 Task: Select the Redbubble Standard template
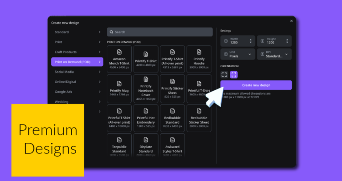(172, 118)
